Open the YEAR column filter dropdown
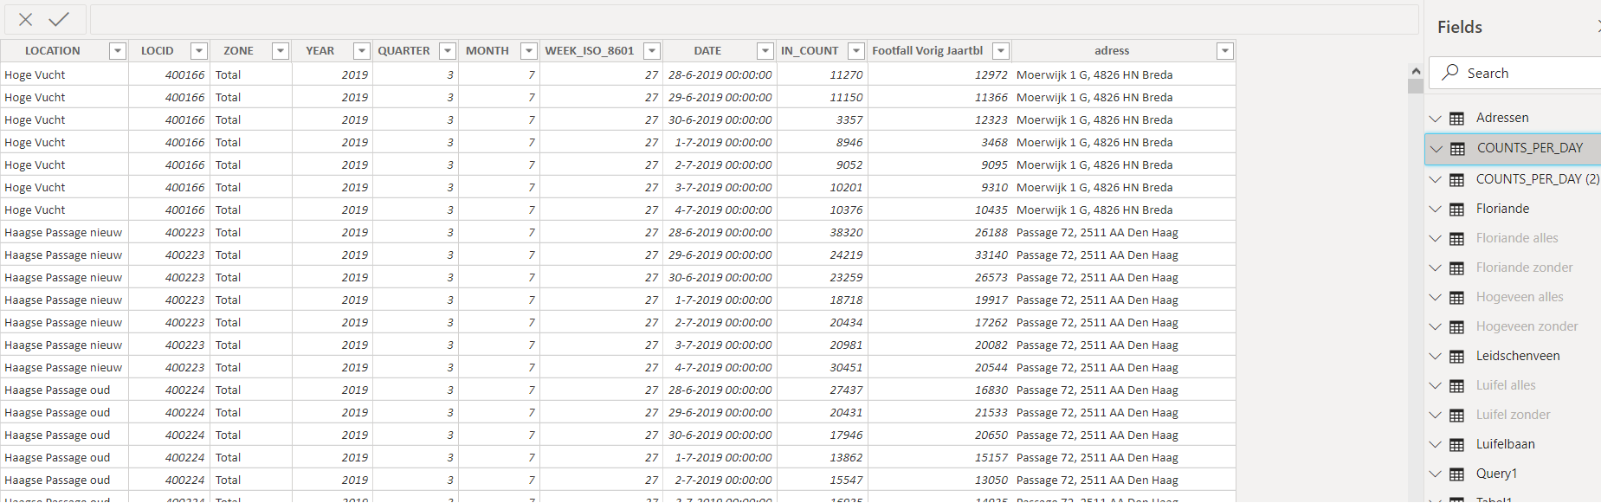This screenshot has height=503, width=1601. coord(362,51)
